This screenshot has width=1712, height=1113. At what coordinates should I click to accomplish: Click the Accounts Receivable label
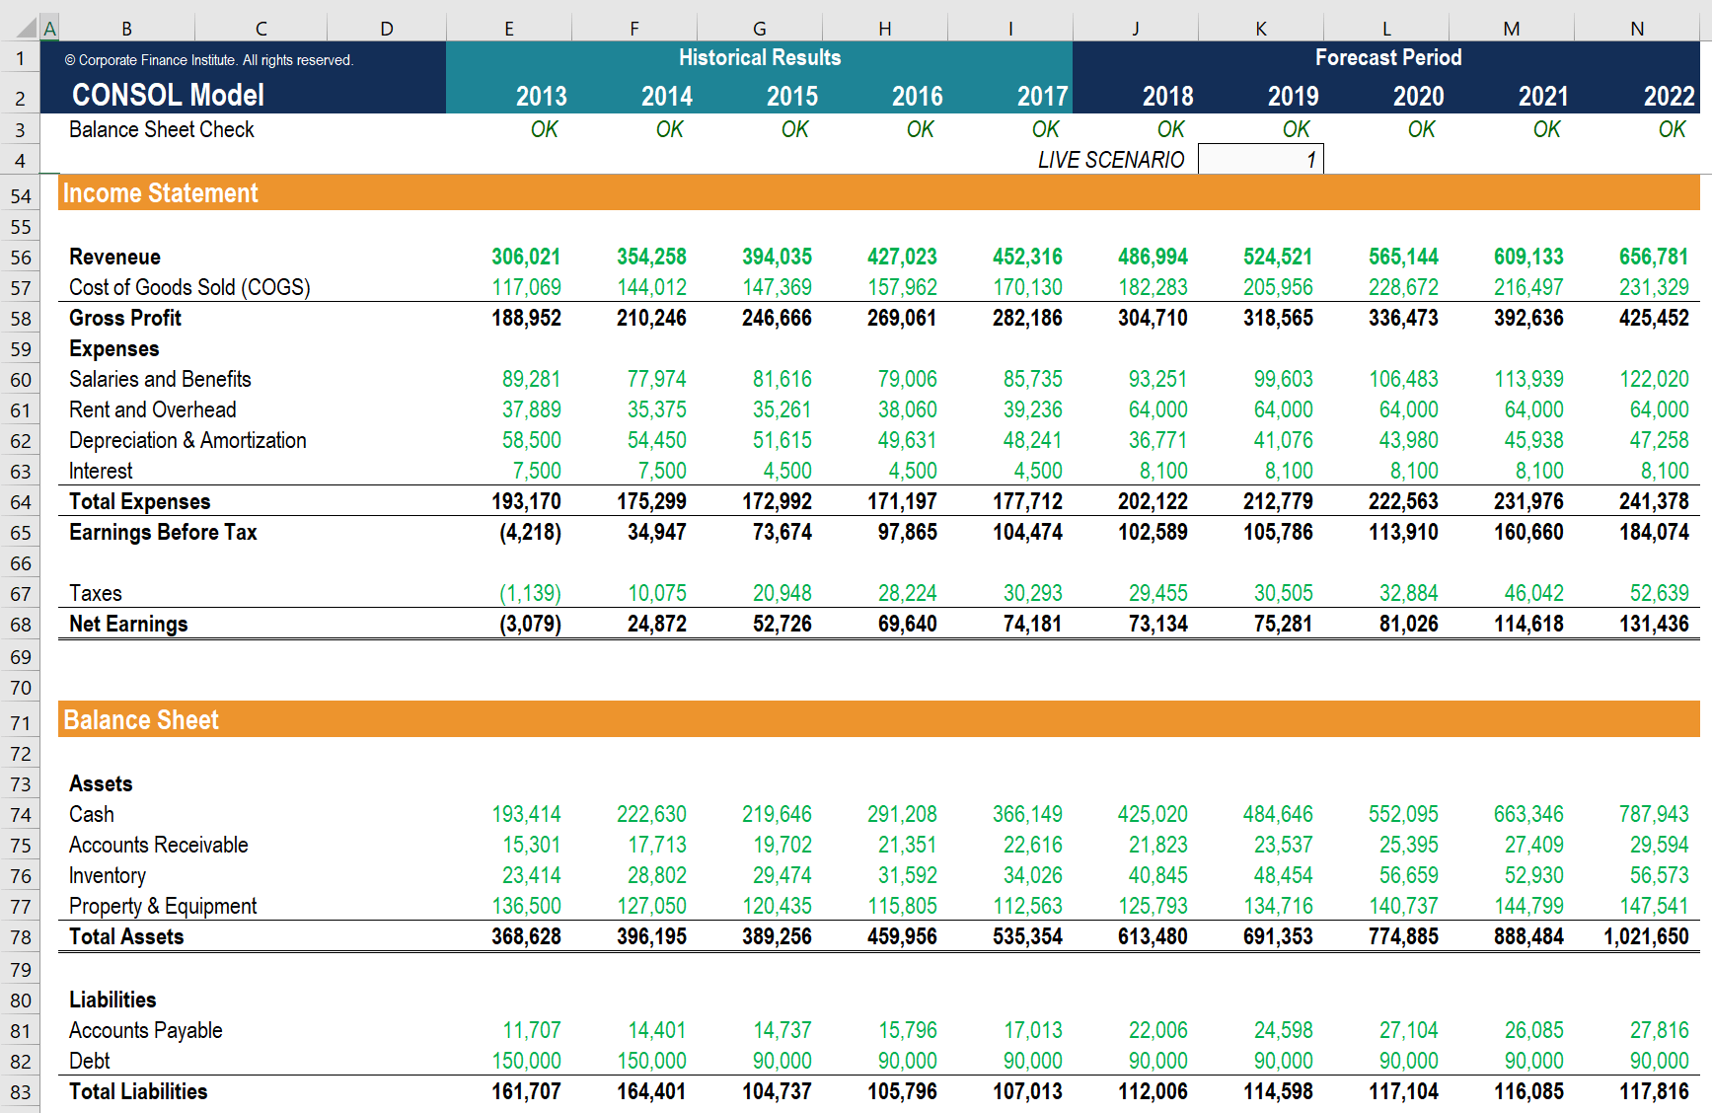click(x=159, y=845)
